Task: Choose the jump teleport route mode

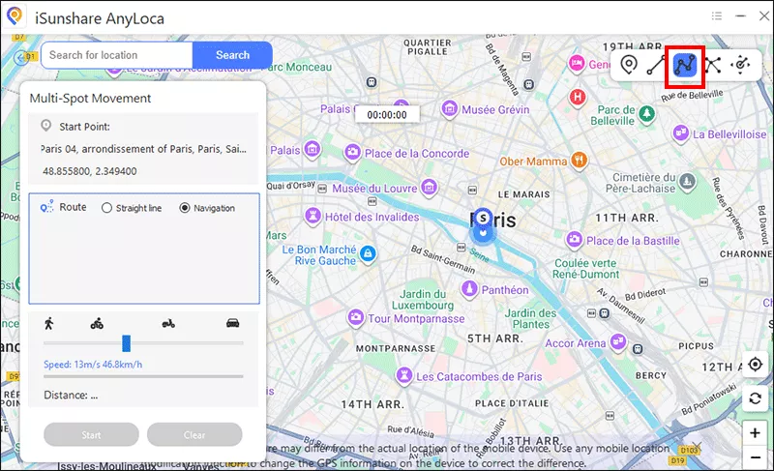Action: (713, 65)
